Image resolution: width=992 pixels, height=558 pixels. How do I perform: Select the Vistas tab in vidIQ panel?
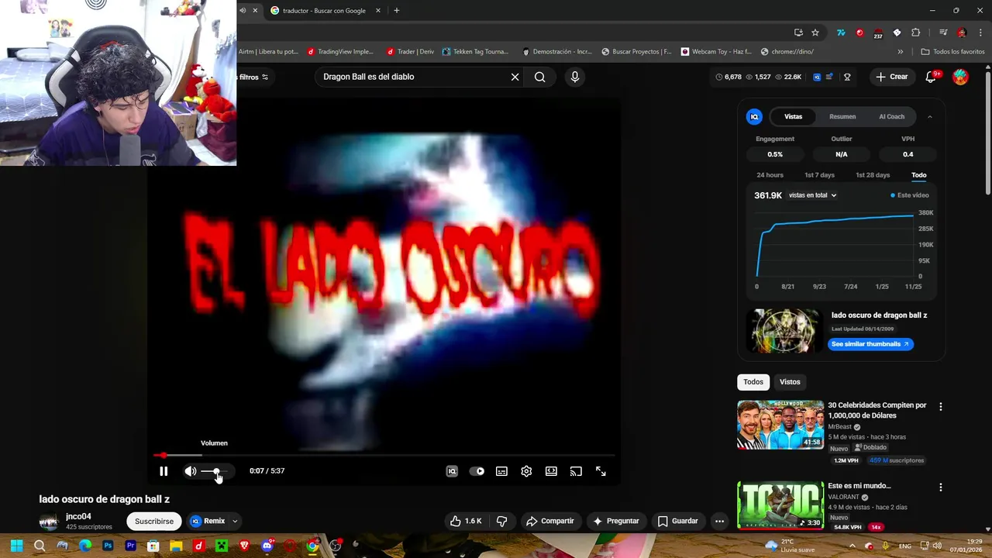click(793, 116)
